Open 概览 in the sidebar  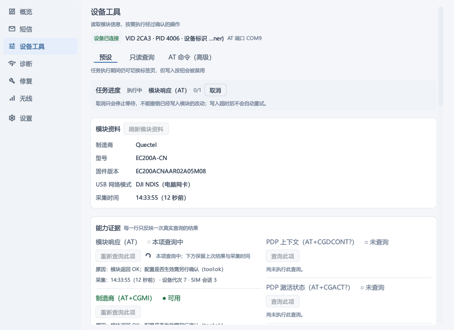(40, 12)
